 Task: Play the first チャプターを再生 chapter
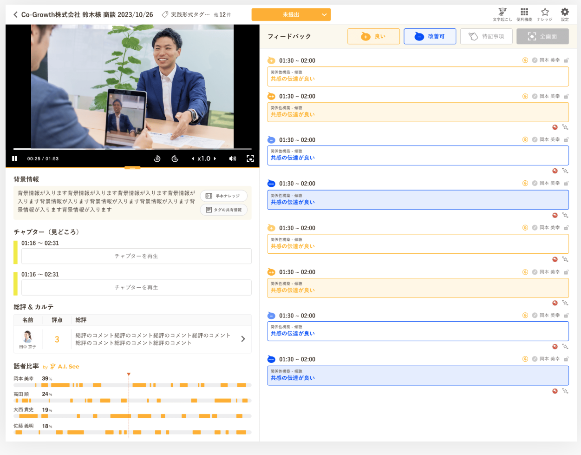[136, 256]
